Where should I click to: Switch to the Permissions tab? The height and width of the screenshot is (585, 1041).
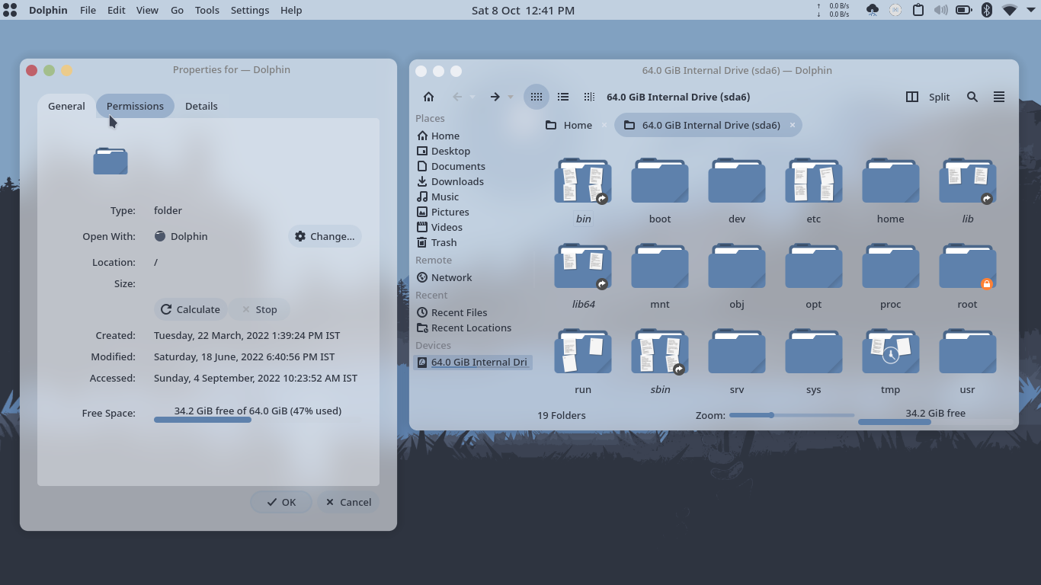(135, 106)
